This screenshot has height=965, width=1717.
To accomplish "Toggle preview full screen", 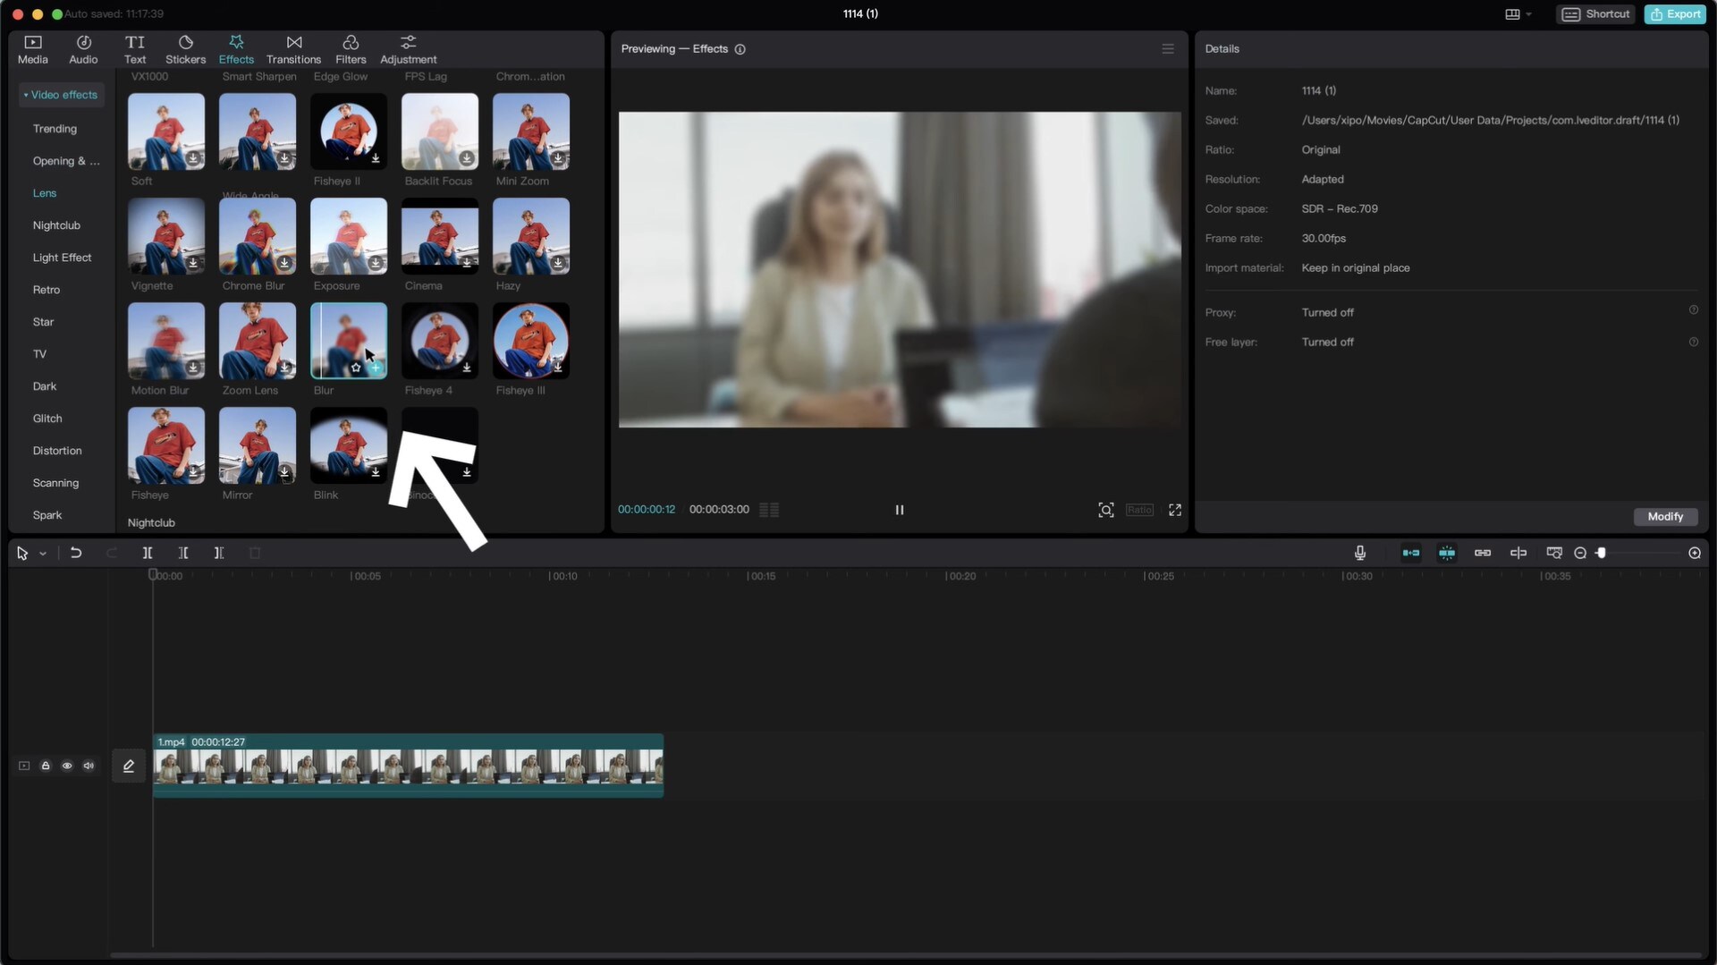I will click(1175, 510).
